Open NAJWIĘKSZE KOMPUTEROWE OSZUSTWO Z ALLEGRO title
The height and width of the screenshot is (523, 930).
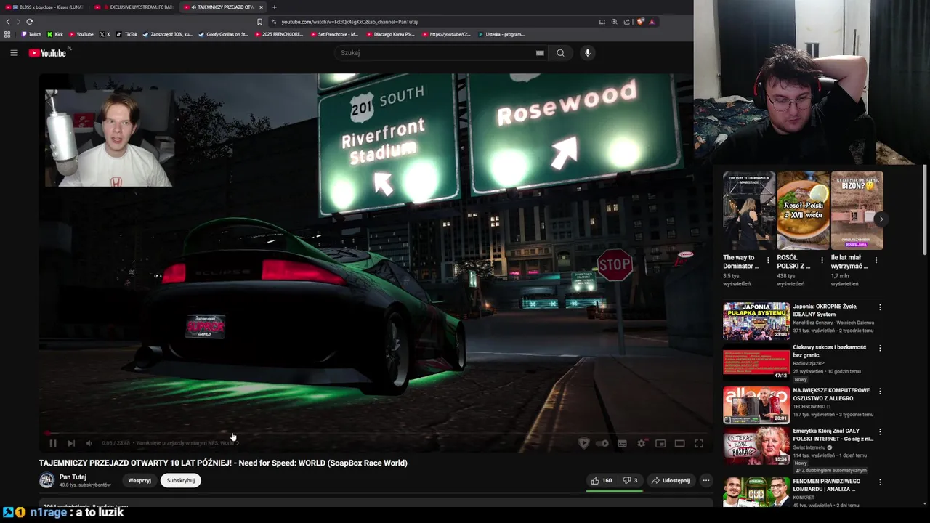coord(831,394)
